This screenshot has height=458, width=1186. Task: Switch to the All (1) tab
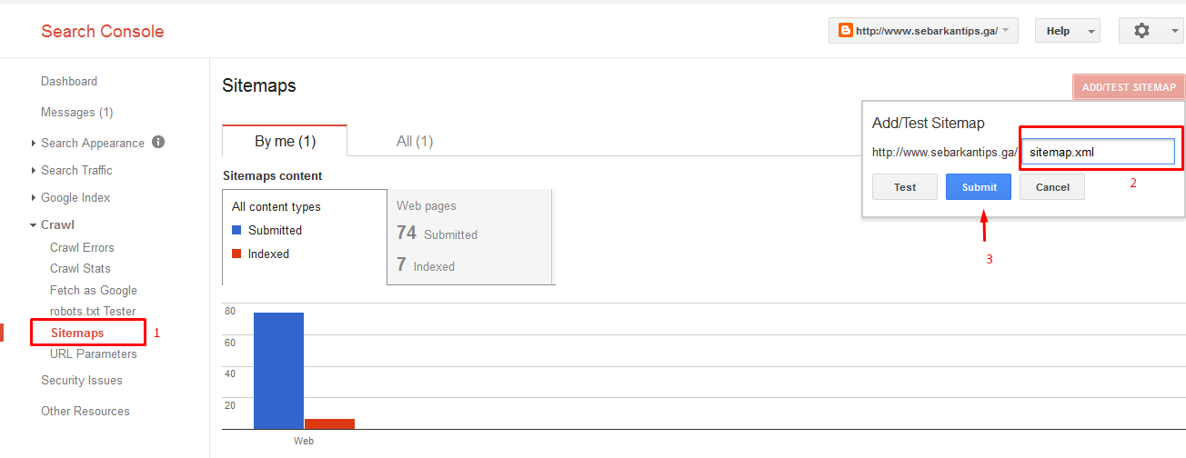coord(415,141)
